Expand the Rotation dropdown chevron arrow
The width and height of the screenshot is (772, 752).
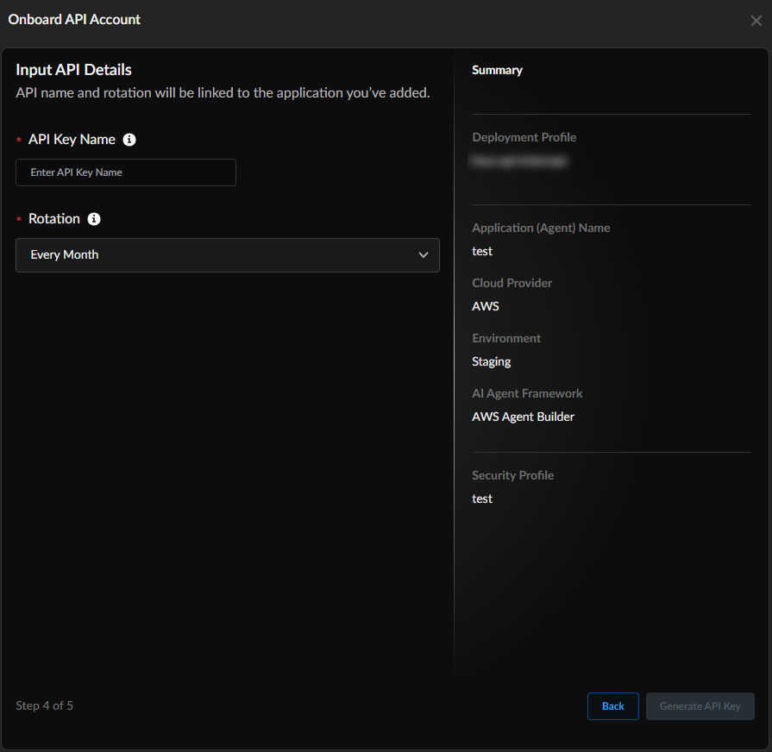tap(423, 255)
